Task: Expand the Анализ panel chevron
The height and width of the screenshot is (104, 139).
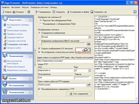Action: coord(30,78)
